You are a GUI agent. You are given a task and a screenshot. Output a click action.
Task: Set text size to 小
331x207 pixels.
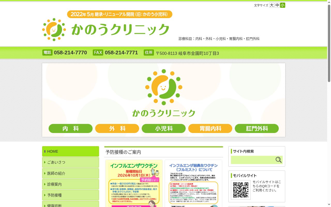point(283,5)
